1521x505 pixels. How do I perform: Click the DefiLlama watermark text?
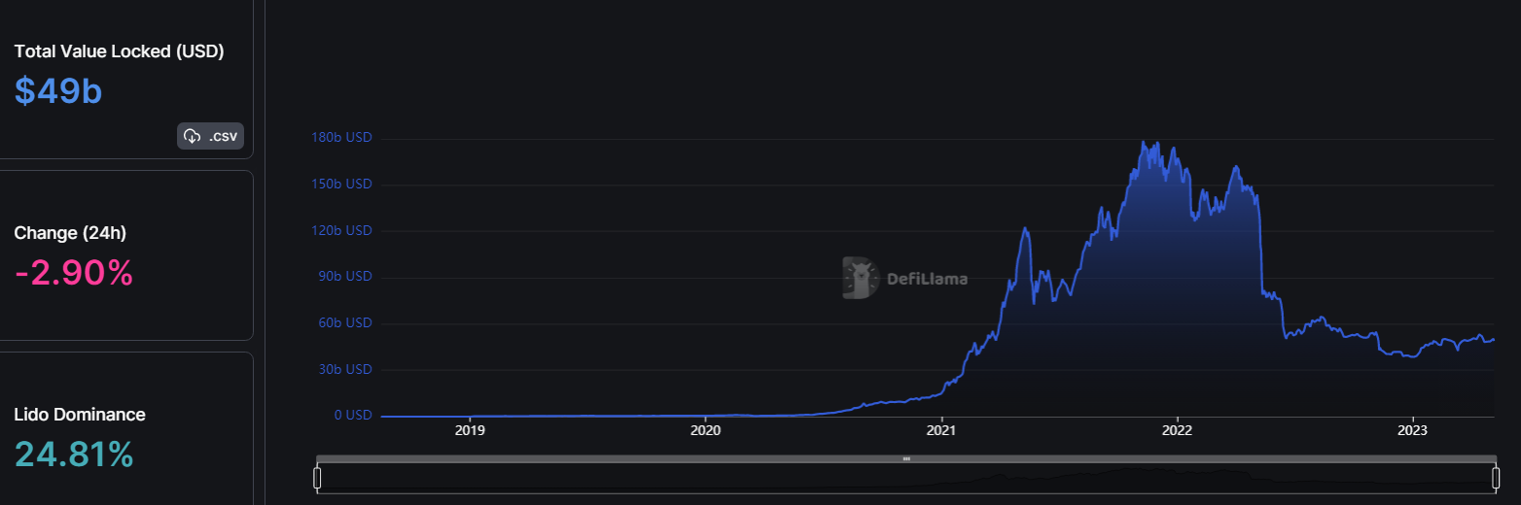point(927,280)
